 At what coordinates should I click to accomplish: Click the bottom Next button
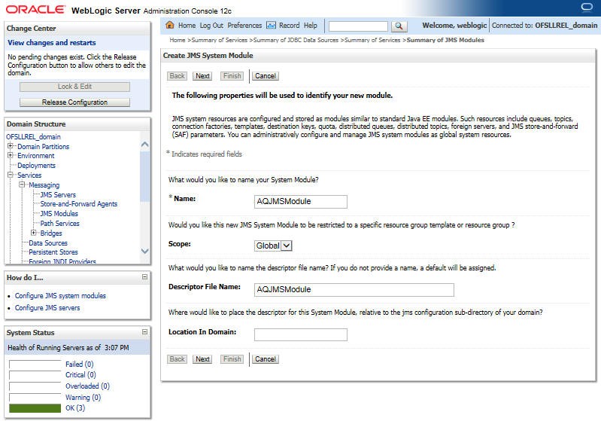(x=203, y=359)
